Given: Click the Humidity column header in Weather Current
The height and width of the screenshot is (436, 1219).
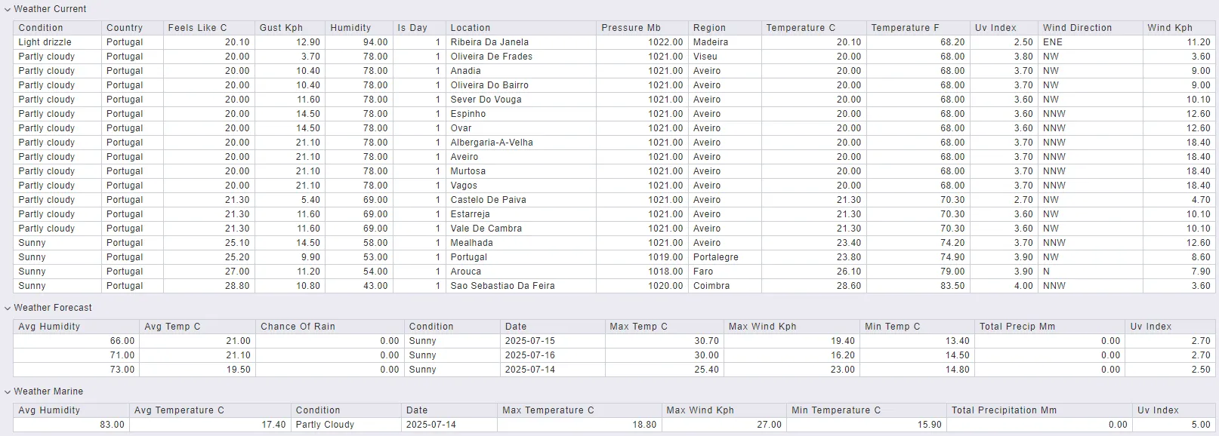Looking at the screenshot, I should 359,28.
